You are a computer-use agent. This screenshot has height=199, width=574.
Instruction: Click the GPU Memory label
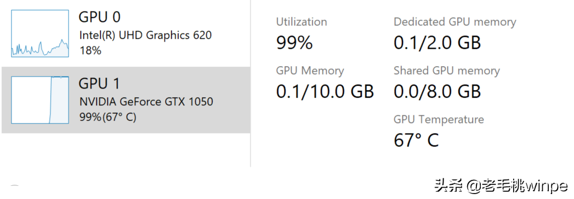point(310,71)
